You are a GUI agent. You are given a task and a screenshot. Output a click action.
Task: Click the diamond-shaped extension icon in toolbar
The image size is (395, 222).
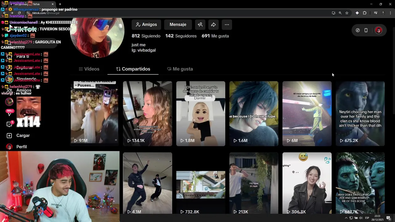(357, 13)
